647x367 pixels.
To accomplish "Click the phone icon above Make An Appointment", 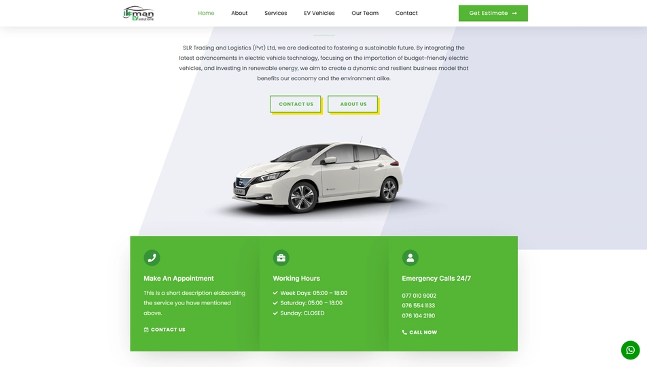I will (x=152, y=258).
